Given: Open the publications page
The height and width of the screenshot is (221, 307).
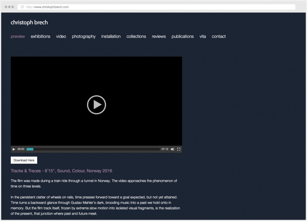Looking at the screenshot, I should coord(182,37).
